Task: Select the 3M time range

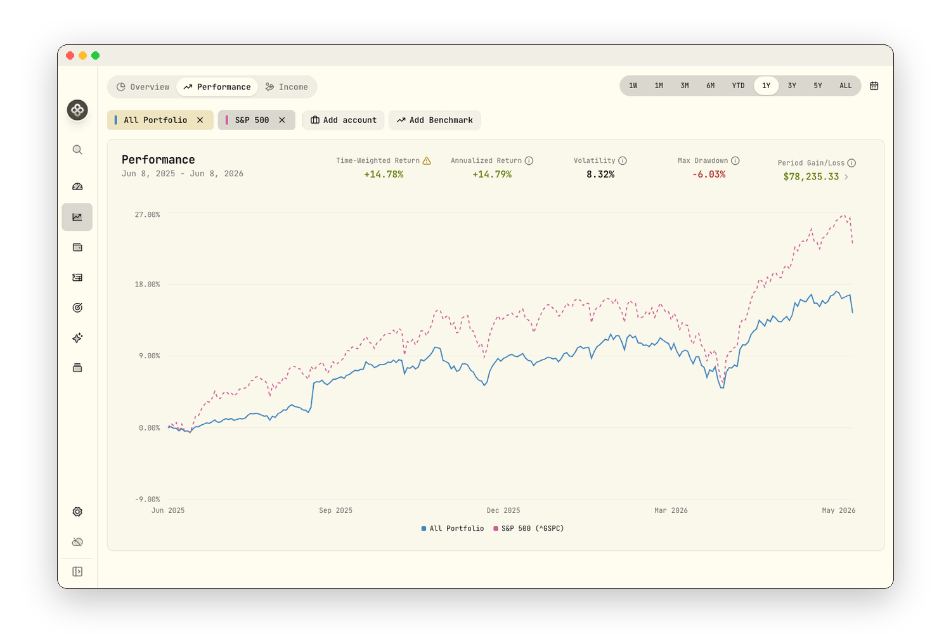Action: tap(685, 86)
